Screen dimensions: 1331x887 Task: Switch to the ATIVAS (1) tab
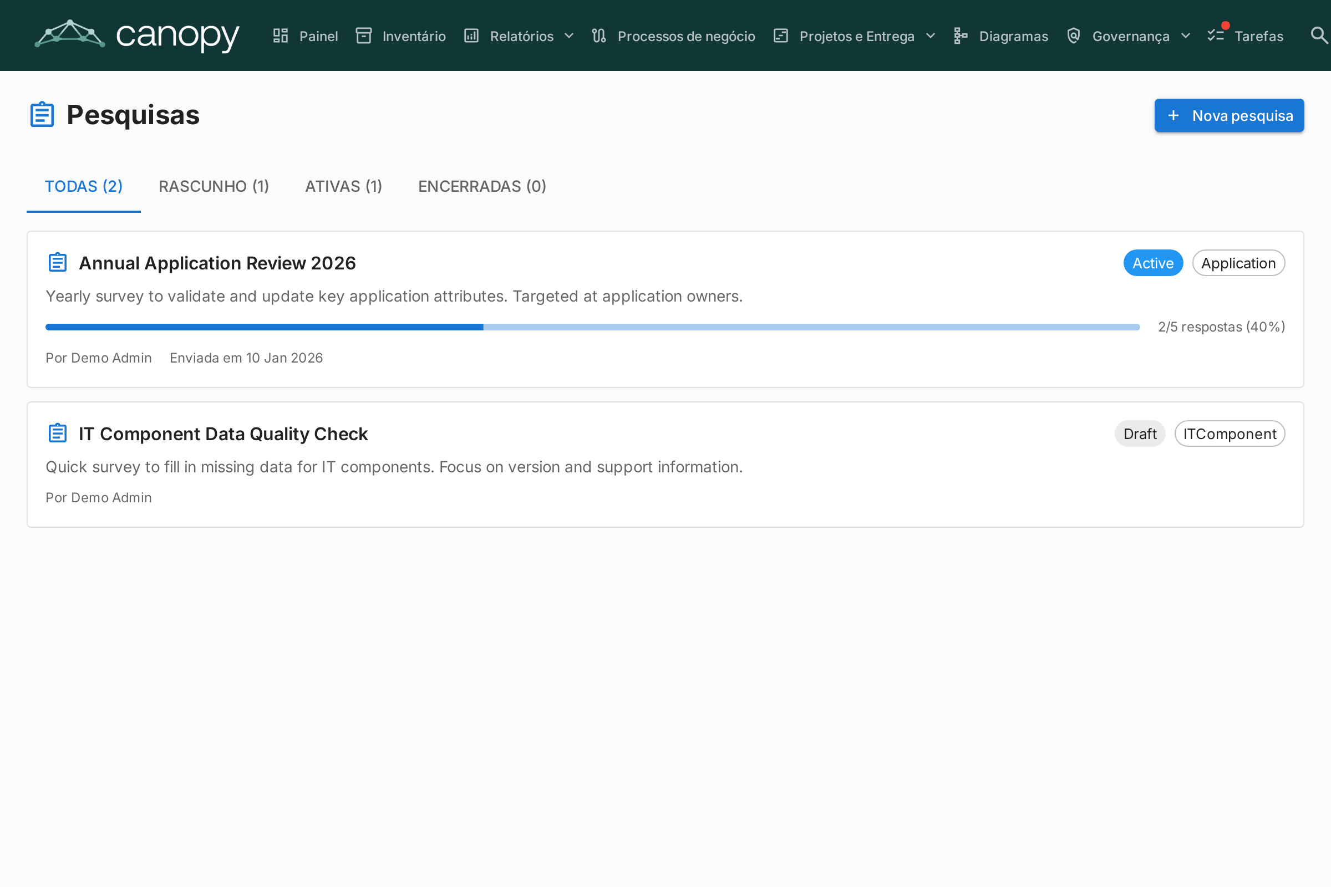[343, 186]
